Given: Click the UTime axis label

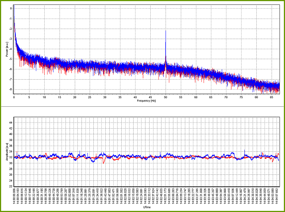Looking at the screenshot, I should [147, 207].
